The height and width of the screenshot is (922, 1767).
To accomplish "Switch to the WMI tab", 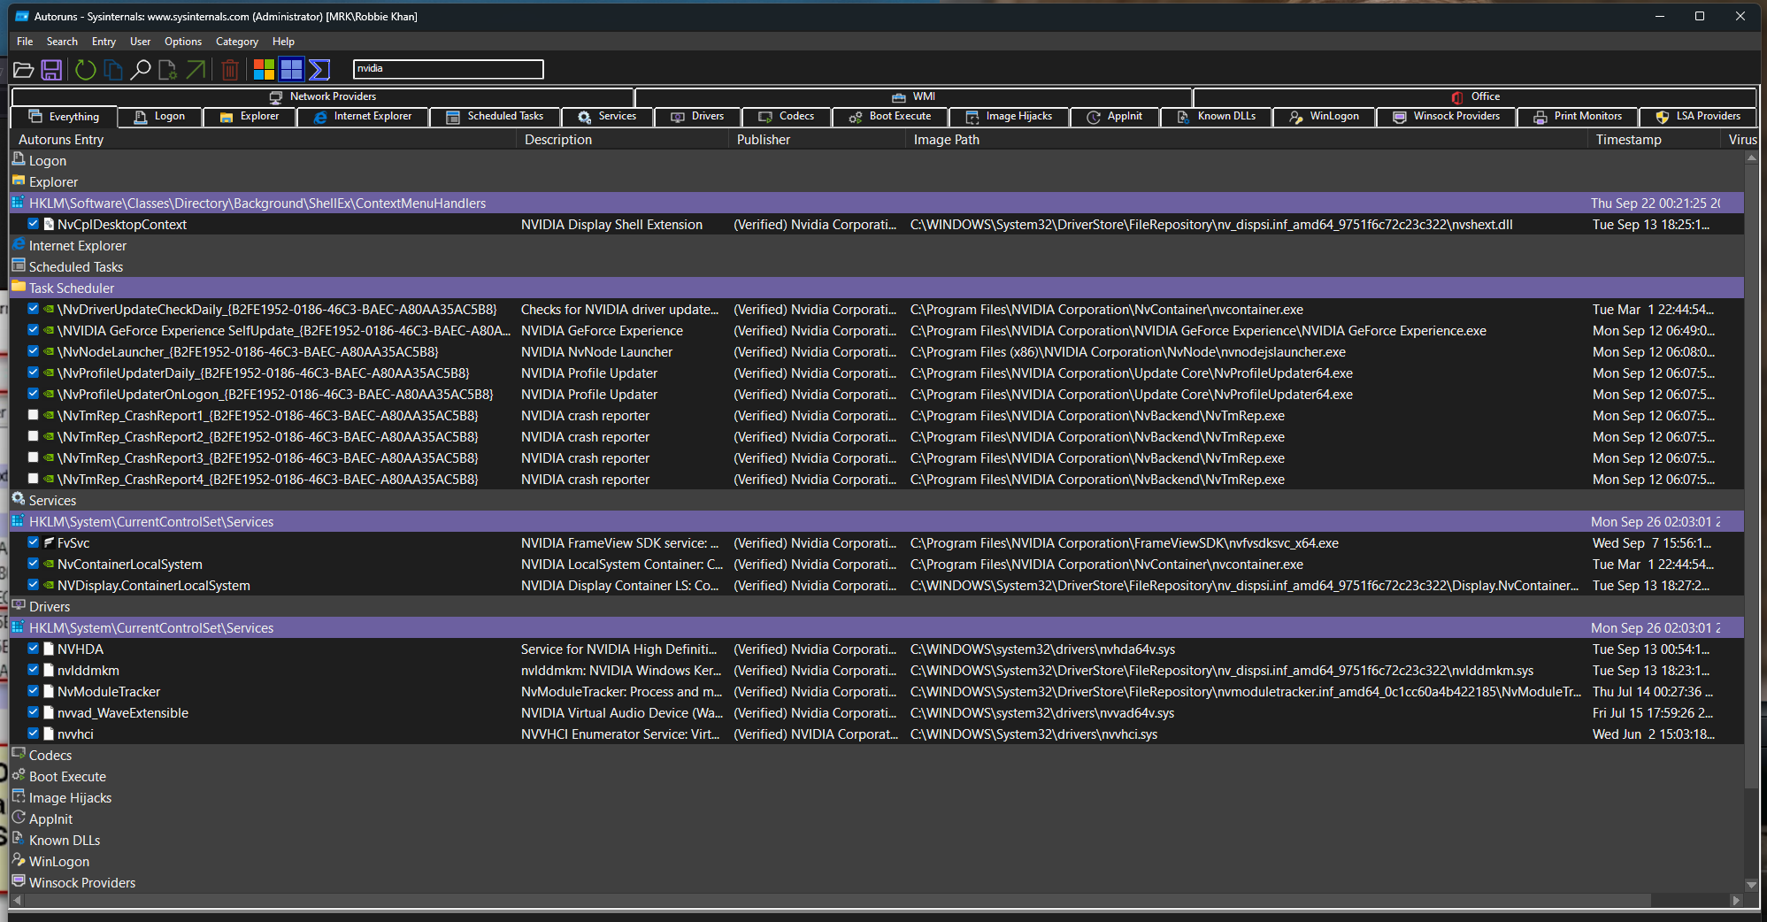I will pos(913,96).
